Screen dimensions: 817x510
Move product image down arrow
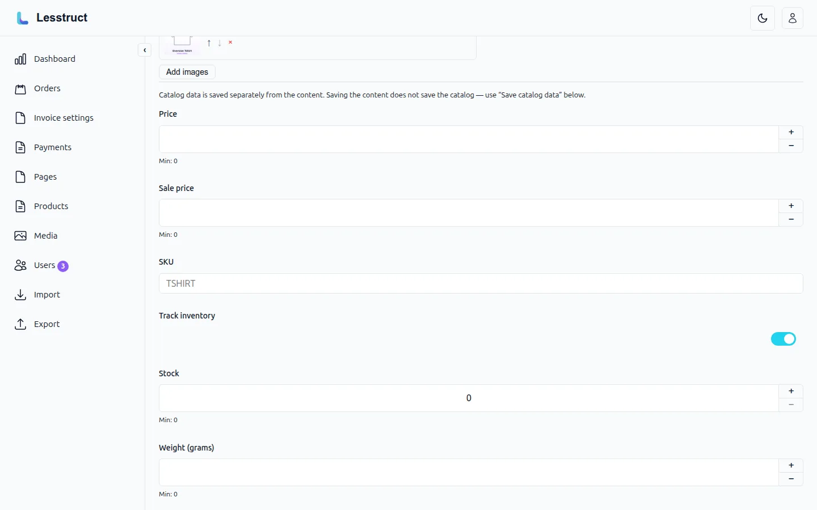click(x=220, y=43)
